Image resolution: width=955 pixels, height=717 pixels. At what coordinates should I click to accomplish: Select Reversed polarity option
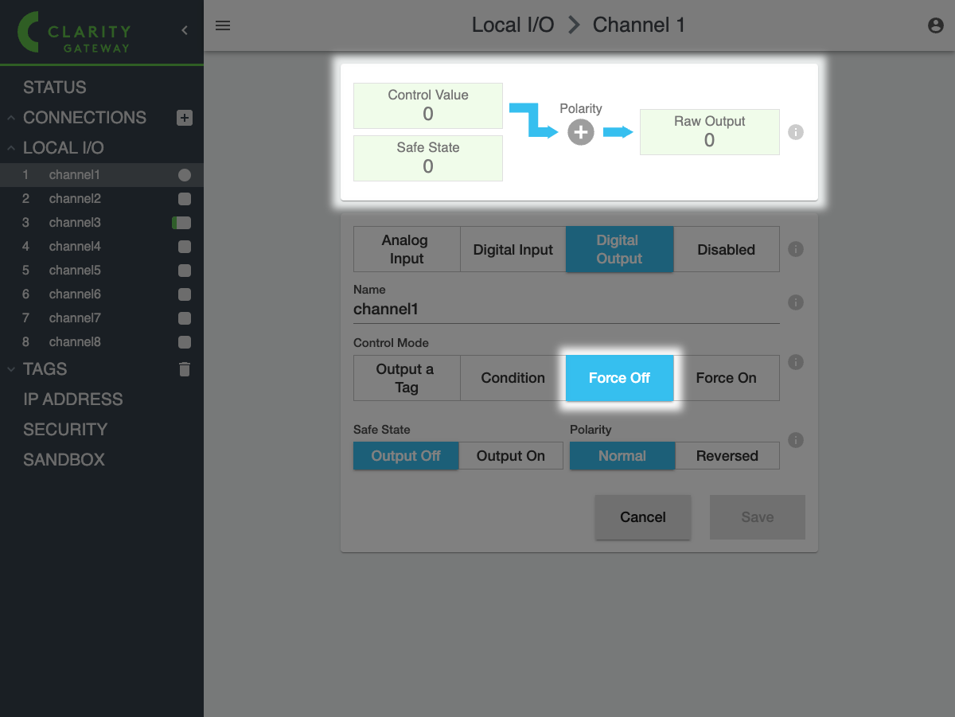[727, 456]
